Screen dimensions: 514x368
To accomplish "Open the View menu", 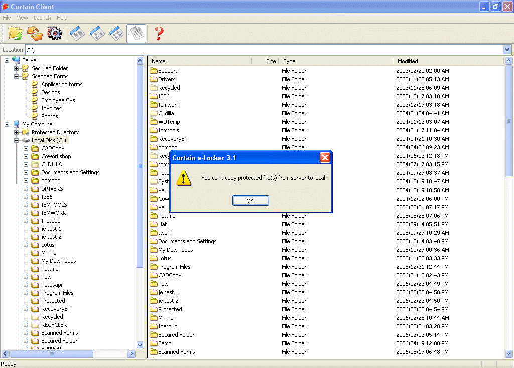I will (x=22, y=18).
